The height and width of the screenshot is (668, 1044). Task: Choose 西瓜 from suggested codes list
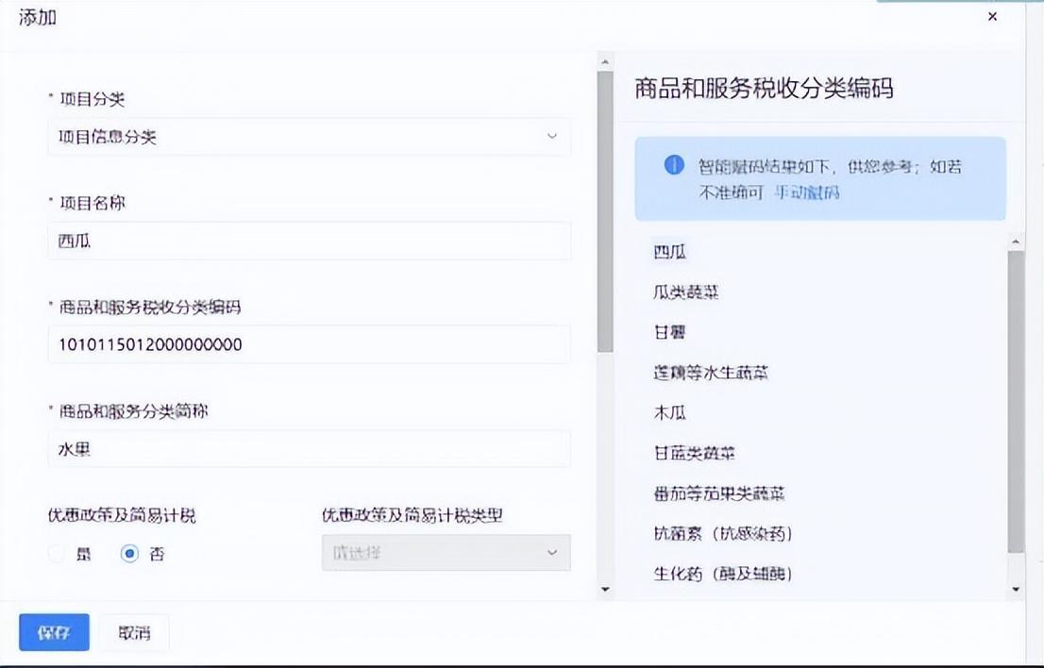[x=670, y=252]
